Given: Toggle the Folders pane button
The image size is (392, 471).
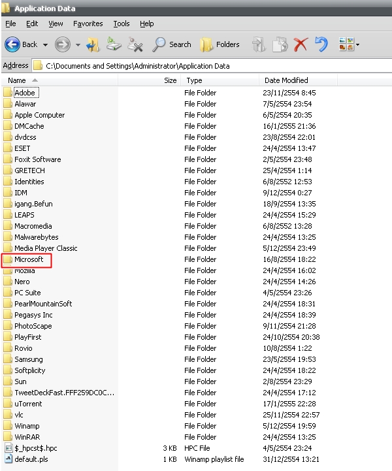Looking at the screenshot, I should [x=220, y=44].
